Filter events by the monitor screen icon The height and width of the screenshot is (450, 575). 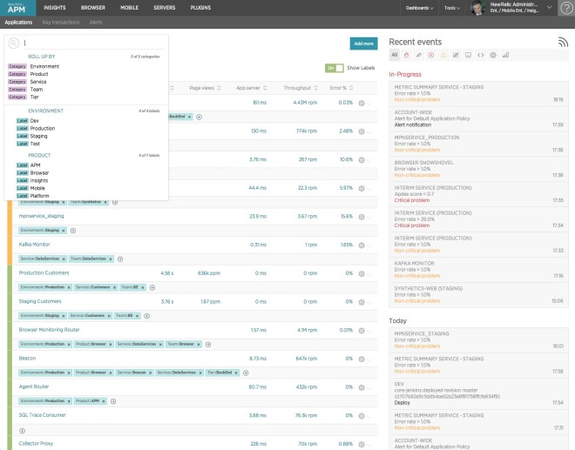point(469,56)
